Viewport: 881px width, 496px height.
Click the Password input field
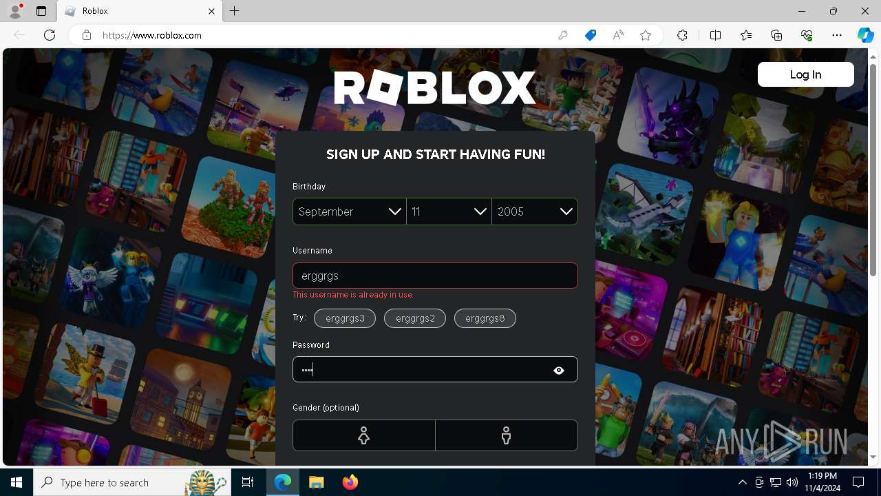435,370
